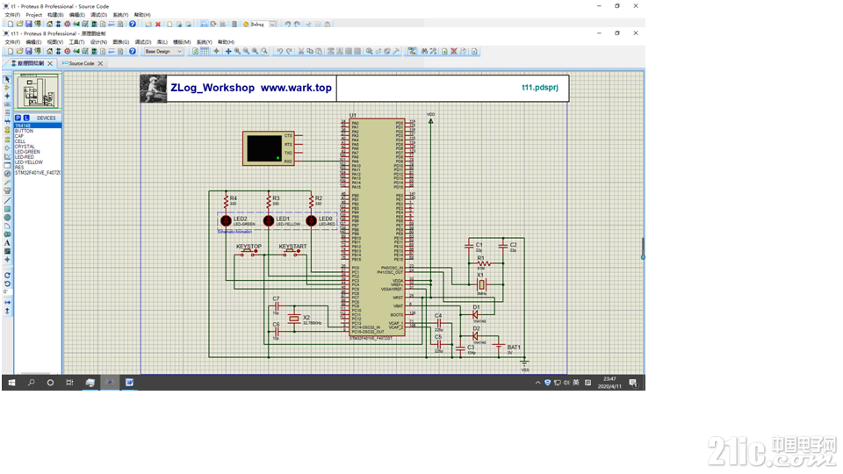843x474 pixels.
Task: Open the notification center icon
Action: (633, 383)
